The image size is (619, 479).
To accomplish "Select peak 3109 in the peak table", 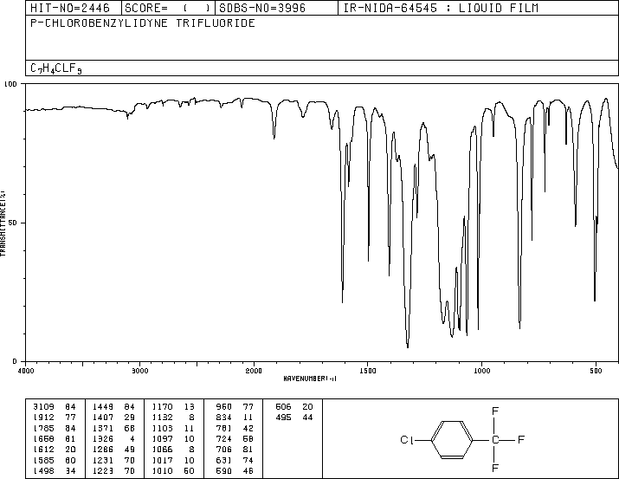I will coord(43,407).
